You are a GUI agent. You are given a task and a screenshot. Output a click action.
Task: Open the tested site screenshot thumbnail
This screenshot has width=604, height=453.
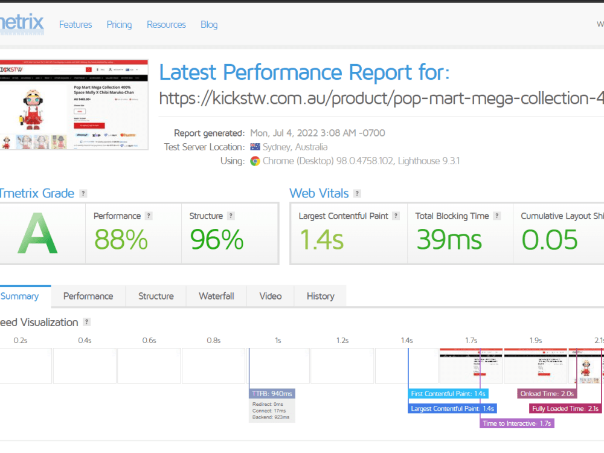(x=74, y=104)
